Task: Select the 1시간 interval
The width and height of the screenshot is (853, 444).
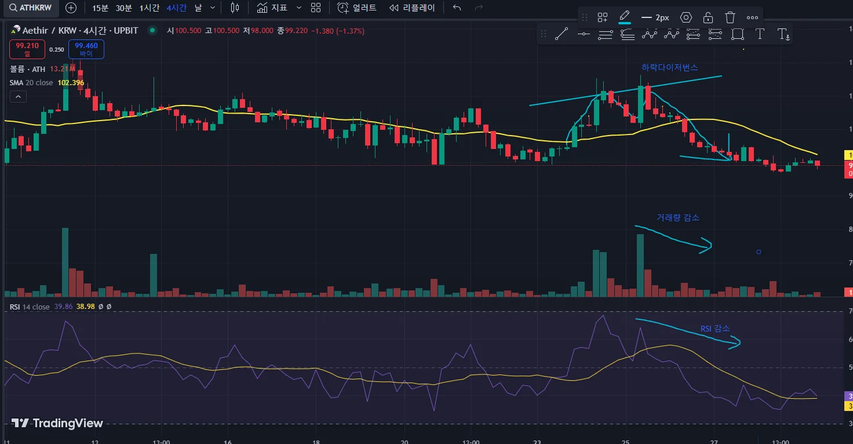Action: [x=150, y=8]
